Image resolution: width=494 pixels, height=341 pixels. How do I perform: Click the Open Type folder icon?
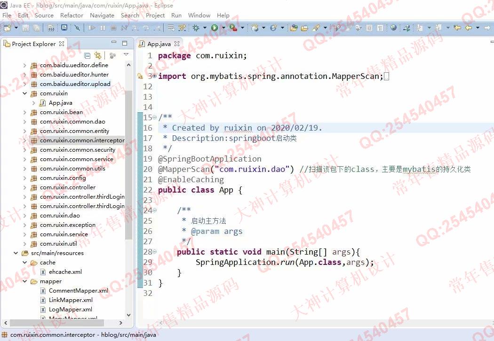tap(294, 28)
